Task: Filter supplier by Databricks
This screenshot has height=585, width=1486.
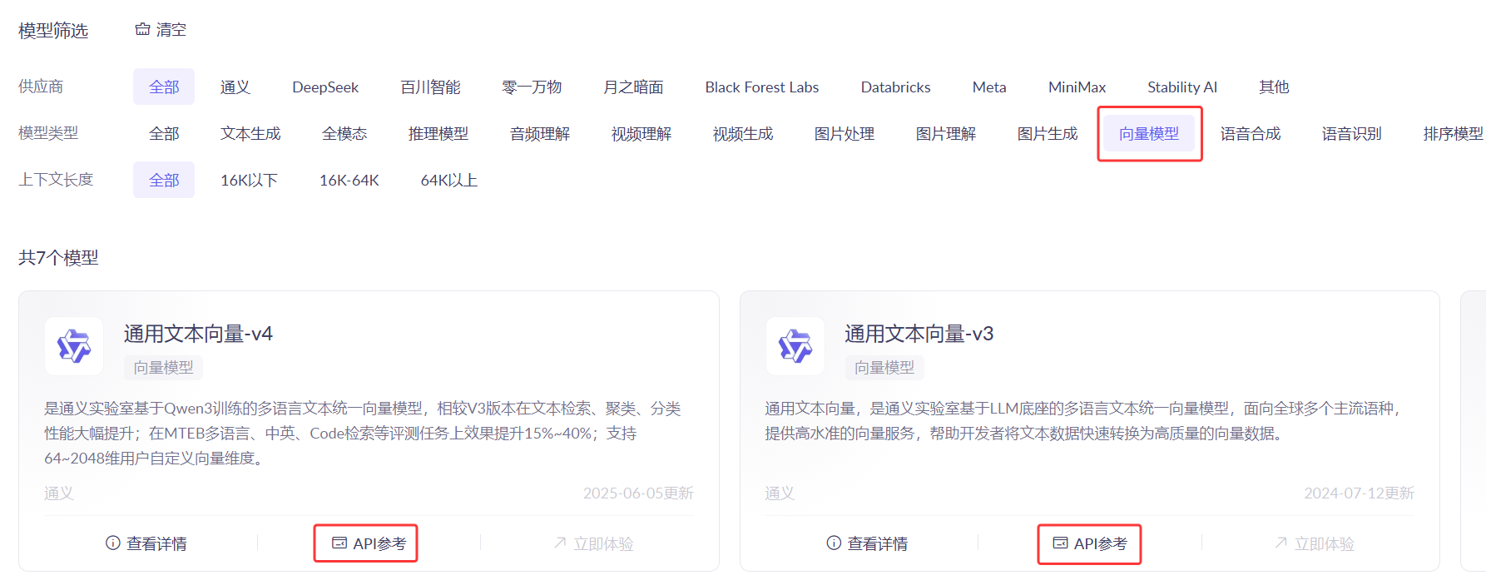Action: pos(896,87)
